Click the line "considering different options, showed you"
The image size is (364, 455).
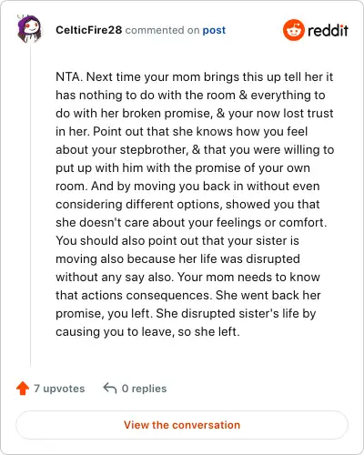187,204
